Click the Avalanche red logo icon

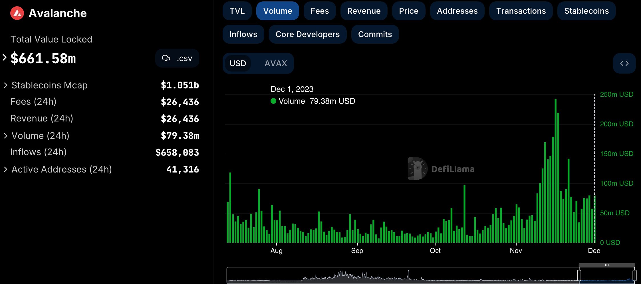(x=17, y=13)
